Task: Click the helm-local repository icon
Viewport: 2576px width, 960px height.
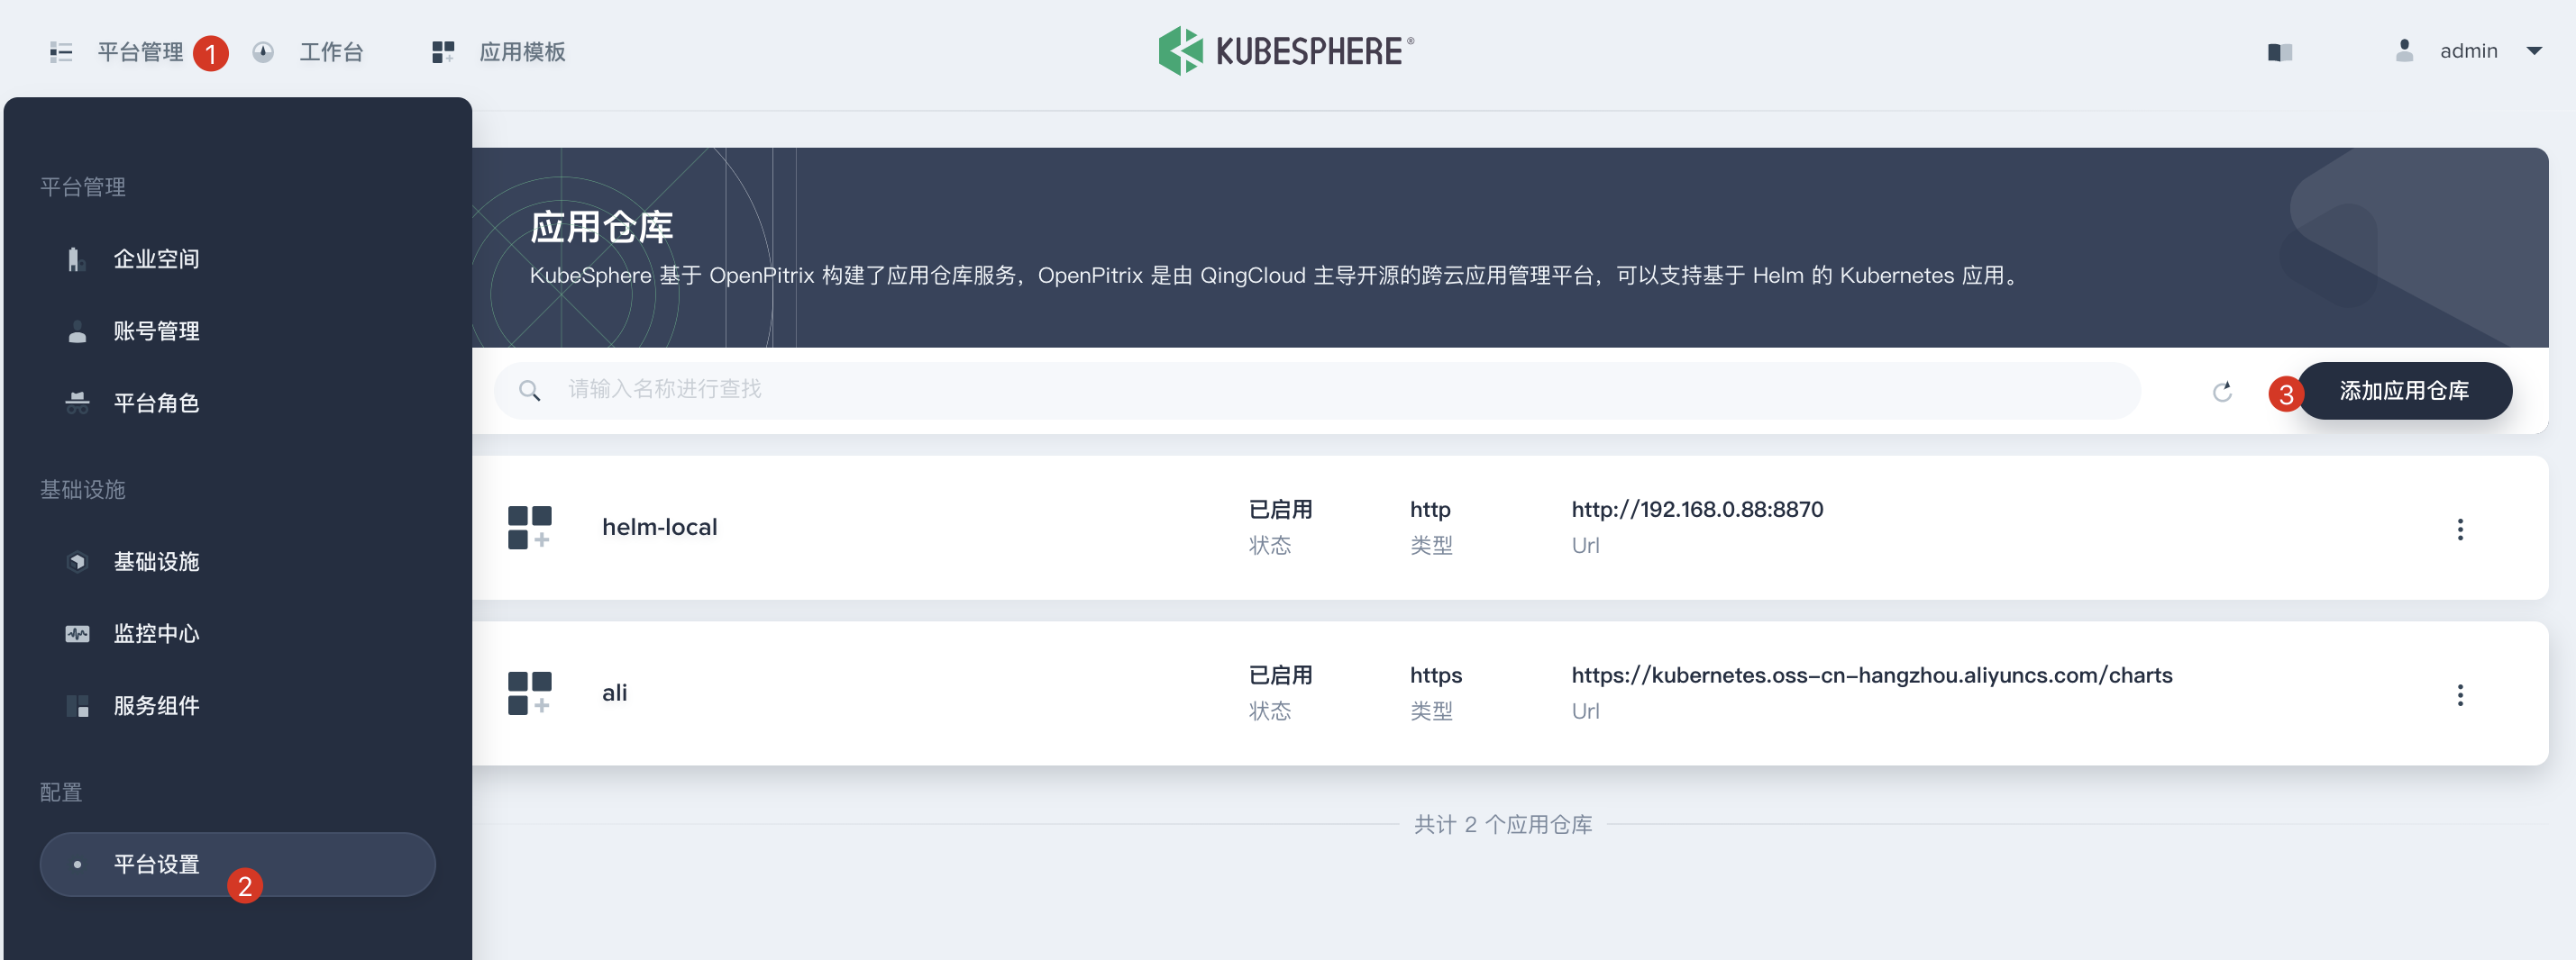Action: tap(530, 528)
